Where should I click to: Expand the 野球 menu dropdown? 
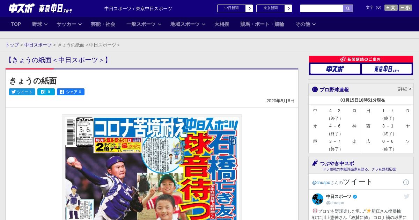pyautogui.click(x=40, y=24)
